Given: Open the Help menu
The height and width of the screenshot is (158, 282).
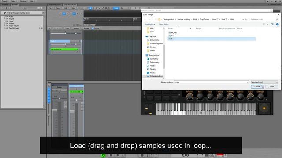Looking at the screenshot, I should coord(32,1).
